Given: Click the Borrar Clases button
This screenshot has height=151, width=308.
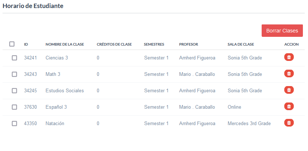Looking at the screenshot, I should coord(282,31).
